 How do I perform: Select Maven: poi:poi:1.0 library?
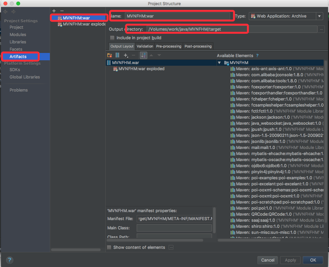pos(277,208)
